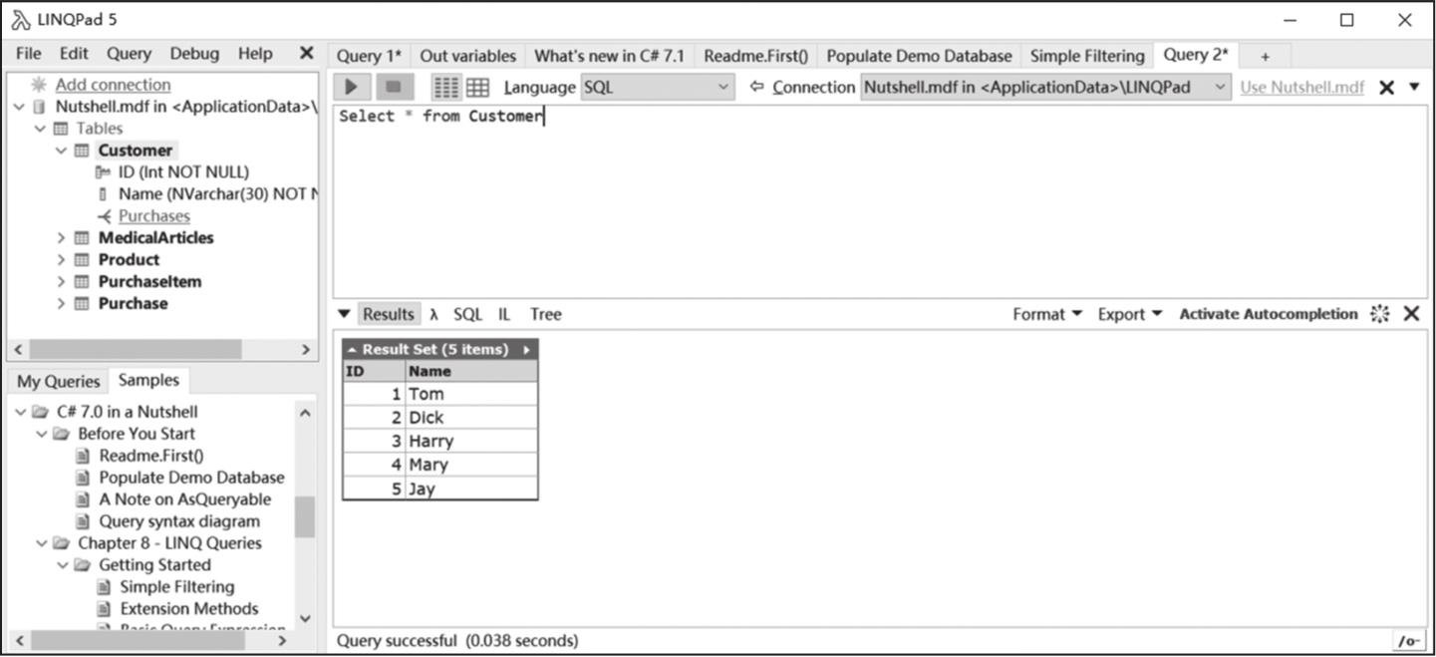Stop query execution with the Stop button
The height and width of the screenshot is (657, 1436).
[394, 87]
